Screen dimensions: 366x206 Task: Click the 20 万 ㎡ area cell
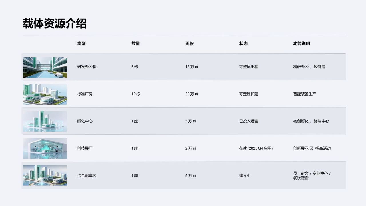(192, 94)
